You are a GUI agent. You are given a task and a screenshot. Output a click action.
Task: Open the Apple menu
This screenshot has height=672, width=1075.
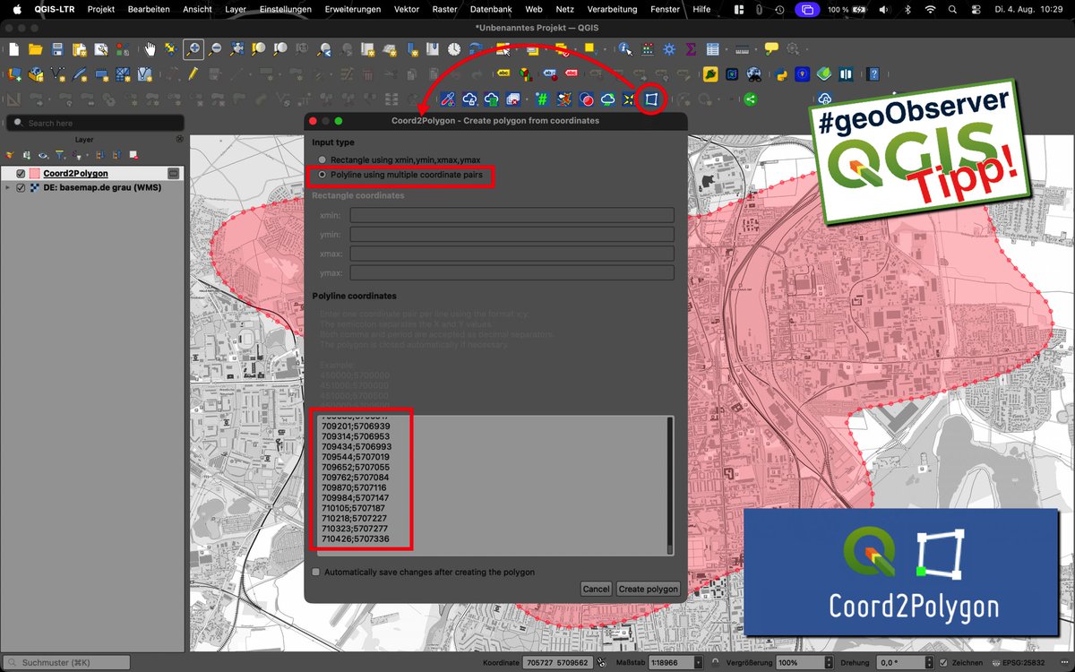[x=16, y=9]
